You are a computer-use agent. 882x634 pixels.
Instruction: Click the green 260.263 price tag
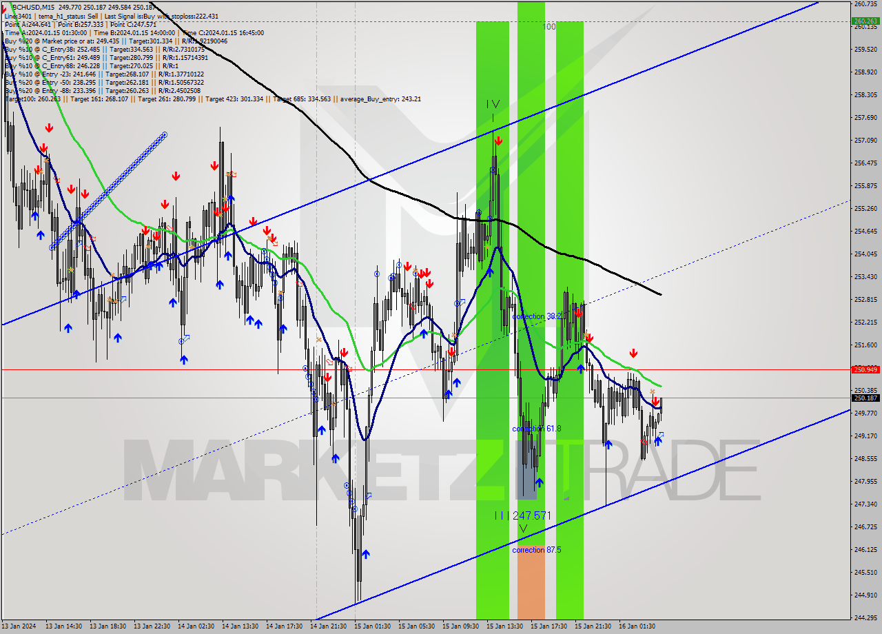coord(865,21)
